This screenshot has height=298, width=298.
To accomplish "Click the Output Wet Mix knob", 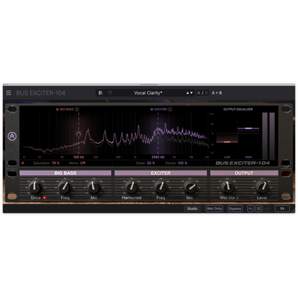I will (228, 187).
